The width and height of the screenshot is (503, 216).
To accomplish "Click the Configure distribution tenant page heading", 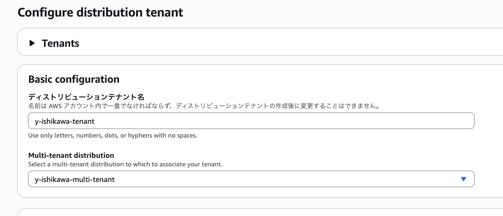I will [100, 12].
